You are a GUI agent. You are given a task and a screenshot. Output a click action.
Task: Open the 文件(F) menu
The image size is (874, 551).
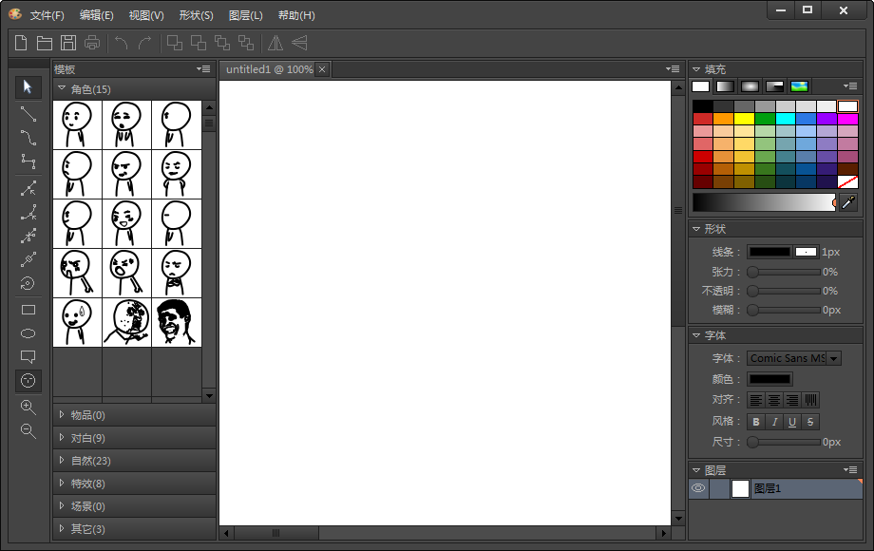click(47, 15)
